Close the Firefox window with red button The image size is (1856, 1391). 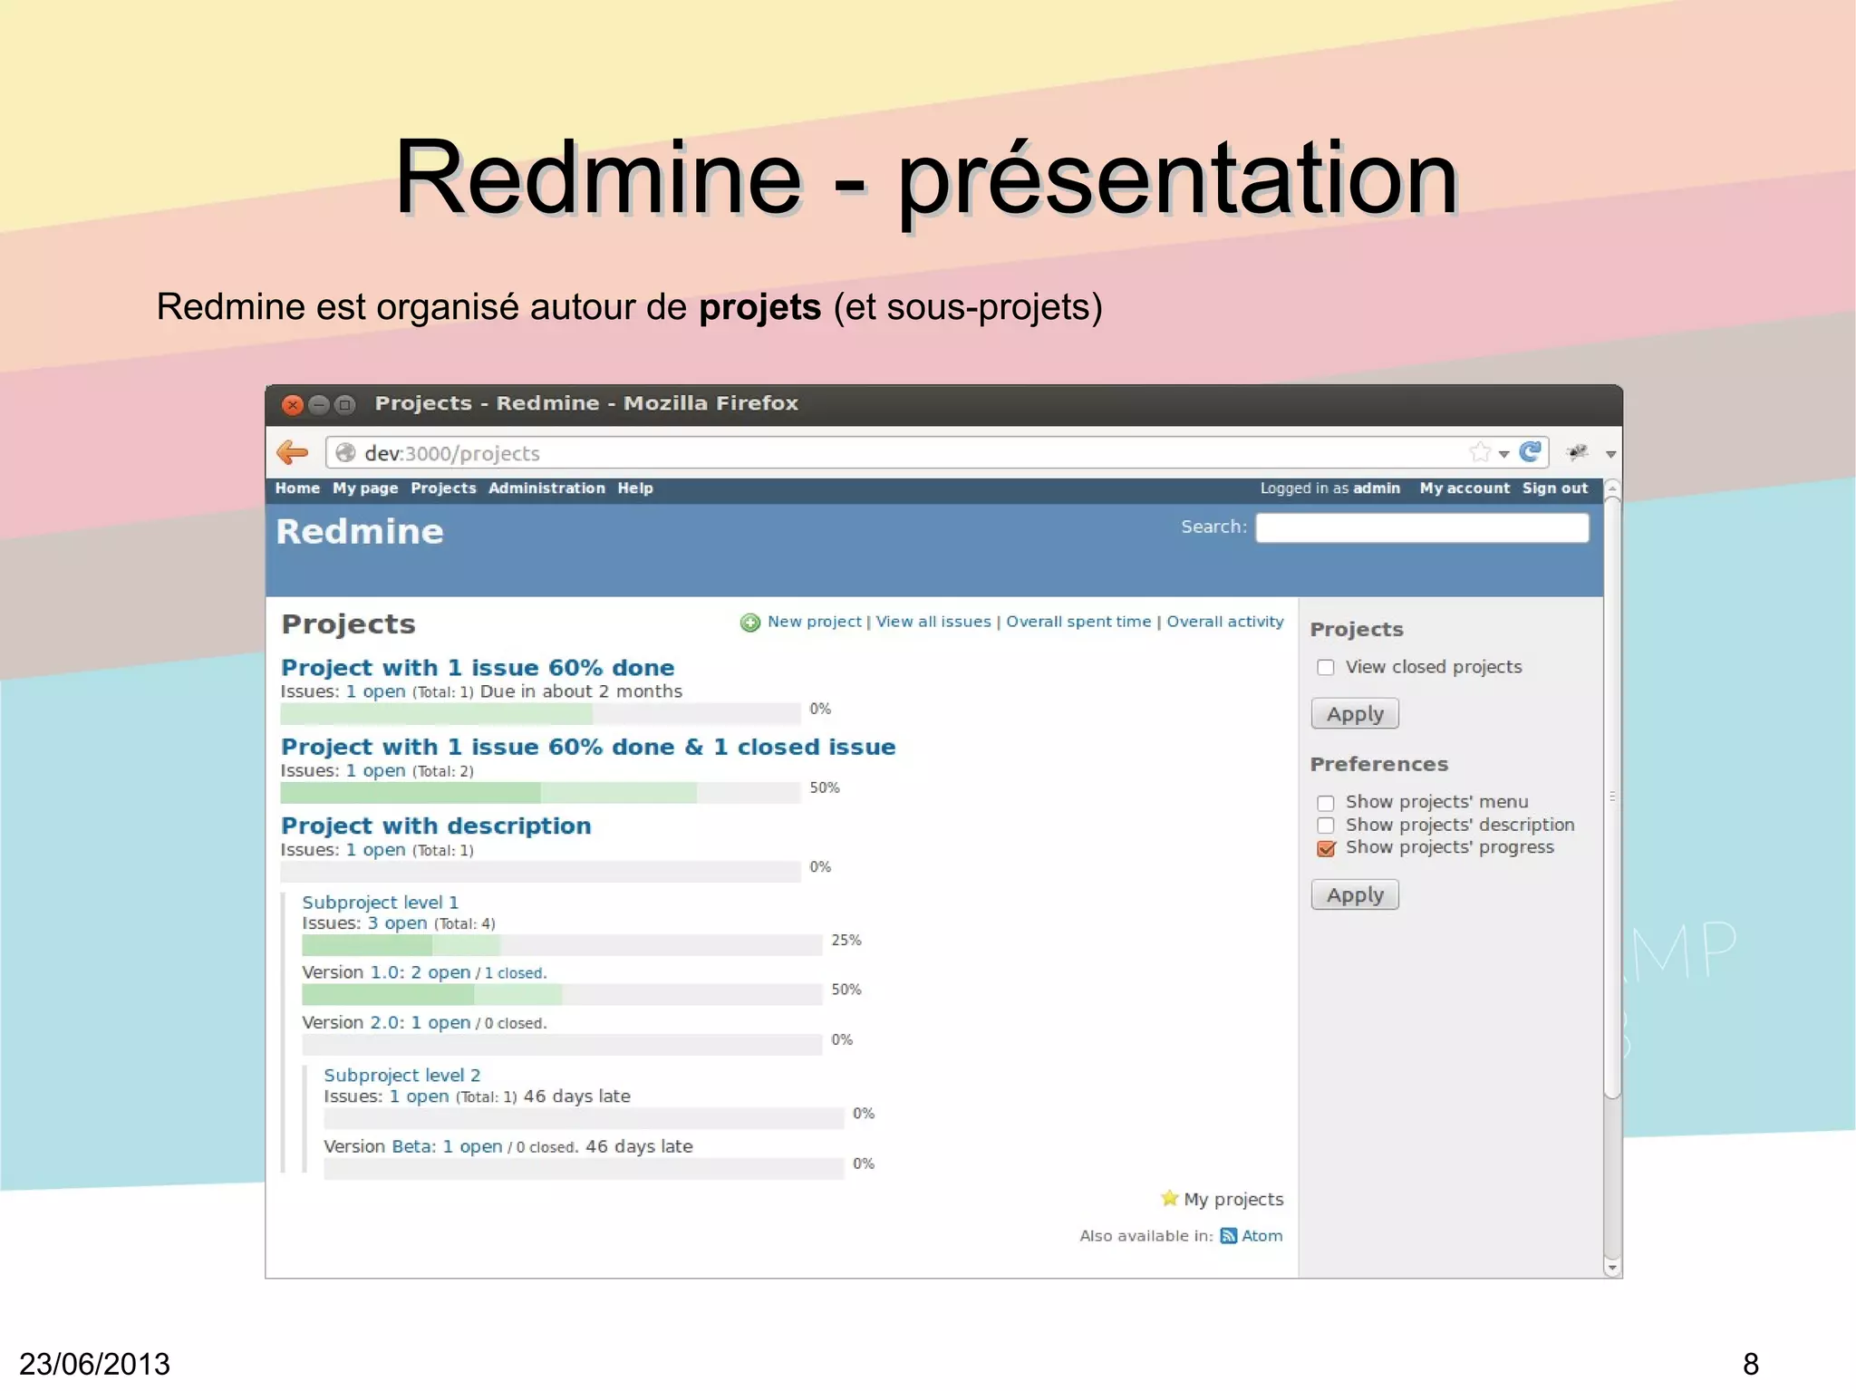292,404
